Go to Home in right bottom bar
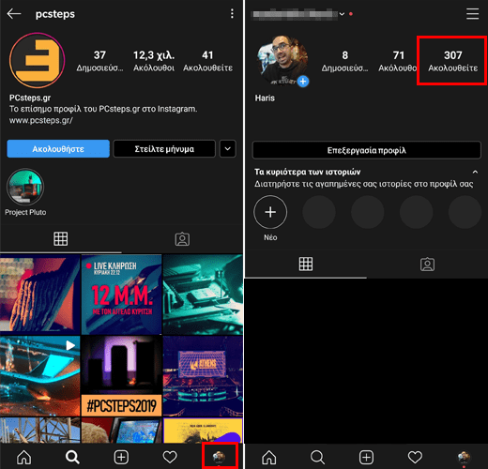Viewport: 488px width, 469px height. [x=269, y=458]
